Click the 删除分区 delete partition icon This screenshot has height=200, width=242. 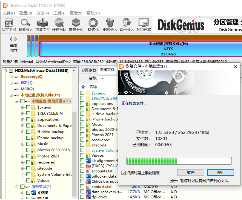click(110, 25)
